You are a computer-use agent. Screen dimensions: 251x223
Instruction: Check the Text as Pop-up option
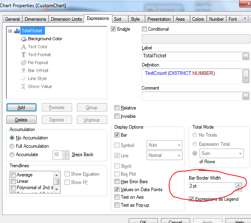tap(117, 205)
